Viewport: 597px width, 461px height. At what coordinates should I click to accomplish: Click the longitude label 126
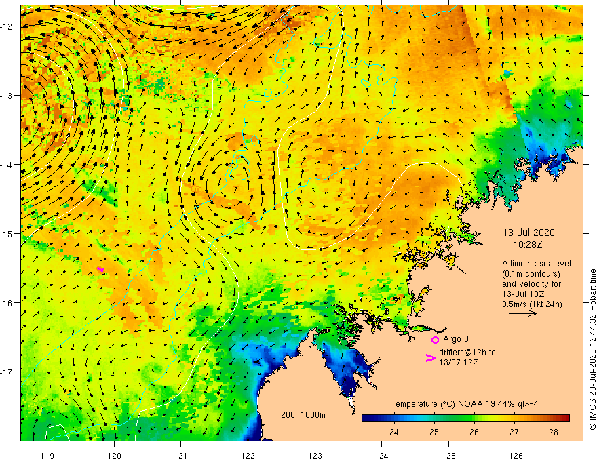(516, 456)
